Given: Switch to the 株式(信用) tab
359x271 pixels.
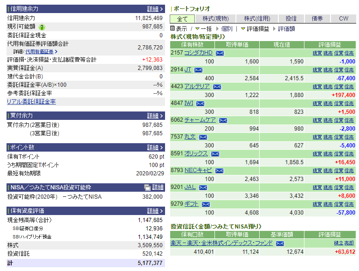Looking at the screenshot, I should (x=257, y=19).
